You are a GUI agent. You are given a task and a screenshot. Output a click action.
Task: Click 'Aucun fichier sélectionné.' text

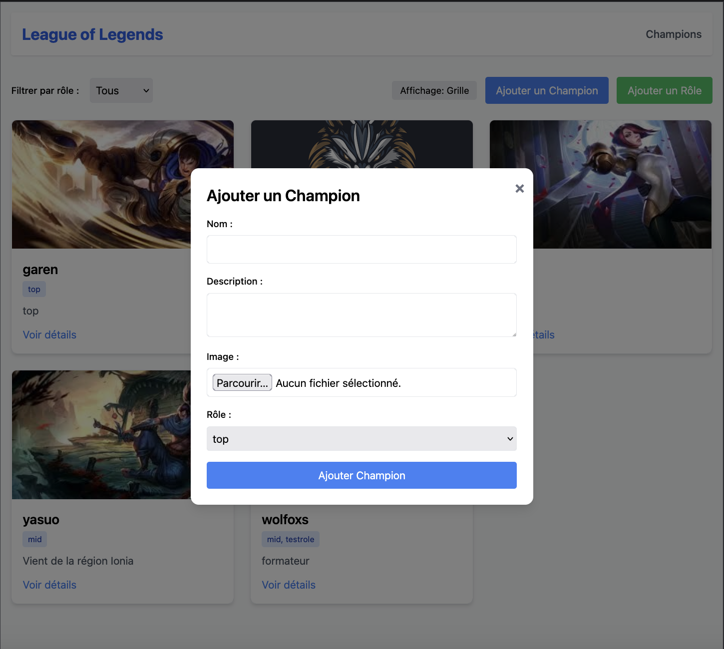[339, 383]
